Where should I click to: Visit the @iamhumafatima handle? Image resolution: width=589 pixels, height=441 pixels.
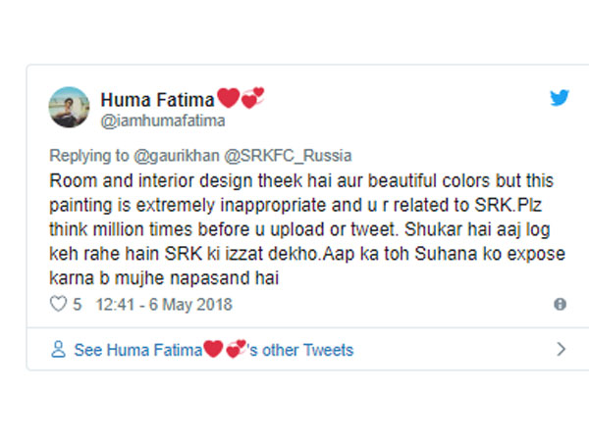tap(160, 120)
